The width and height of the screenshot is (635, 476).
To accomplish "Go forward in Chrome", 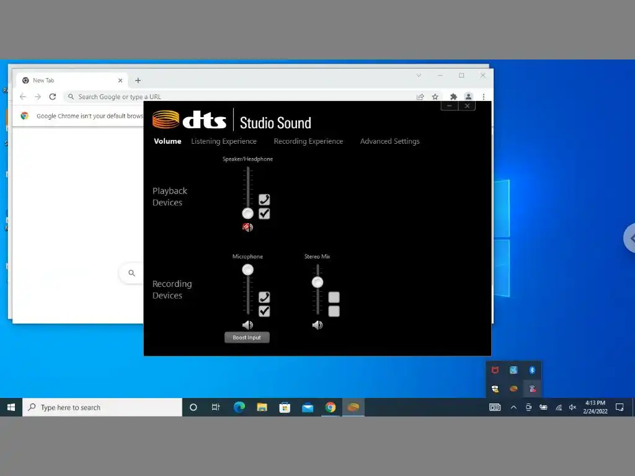I will tap(38, 97).
